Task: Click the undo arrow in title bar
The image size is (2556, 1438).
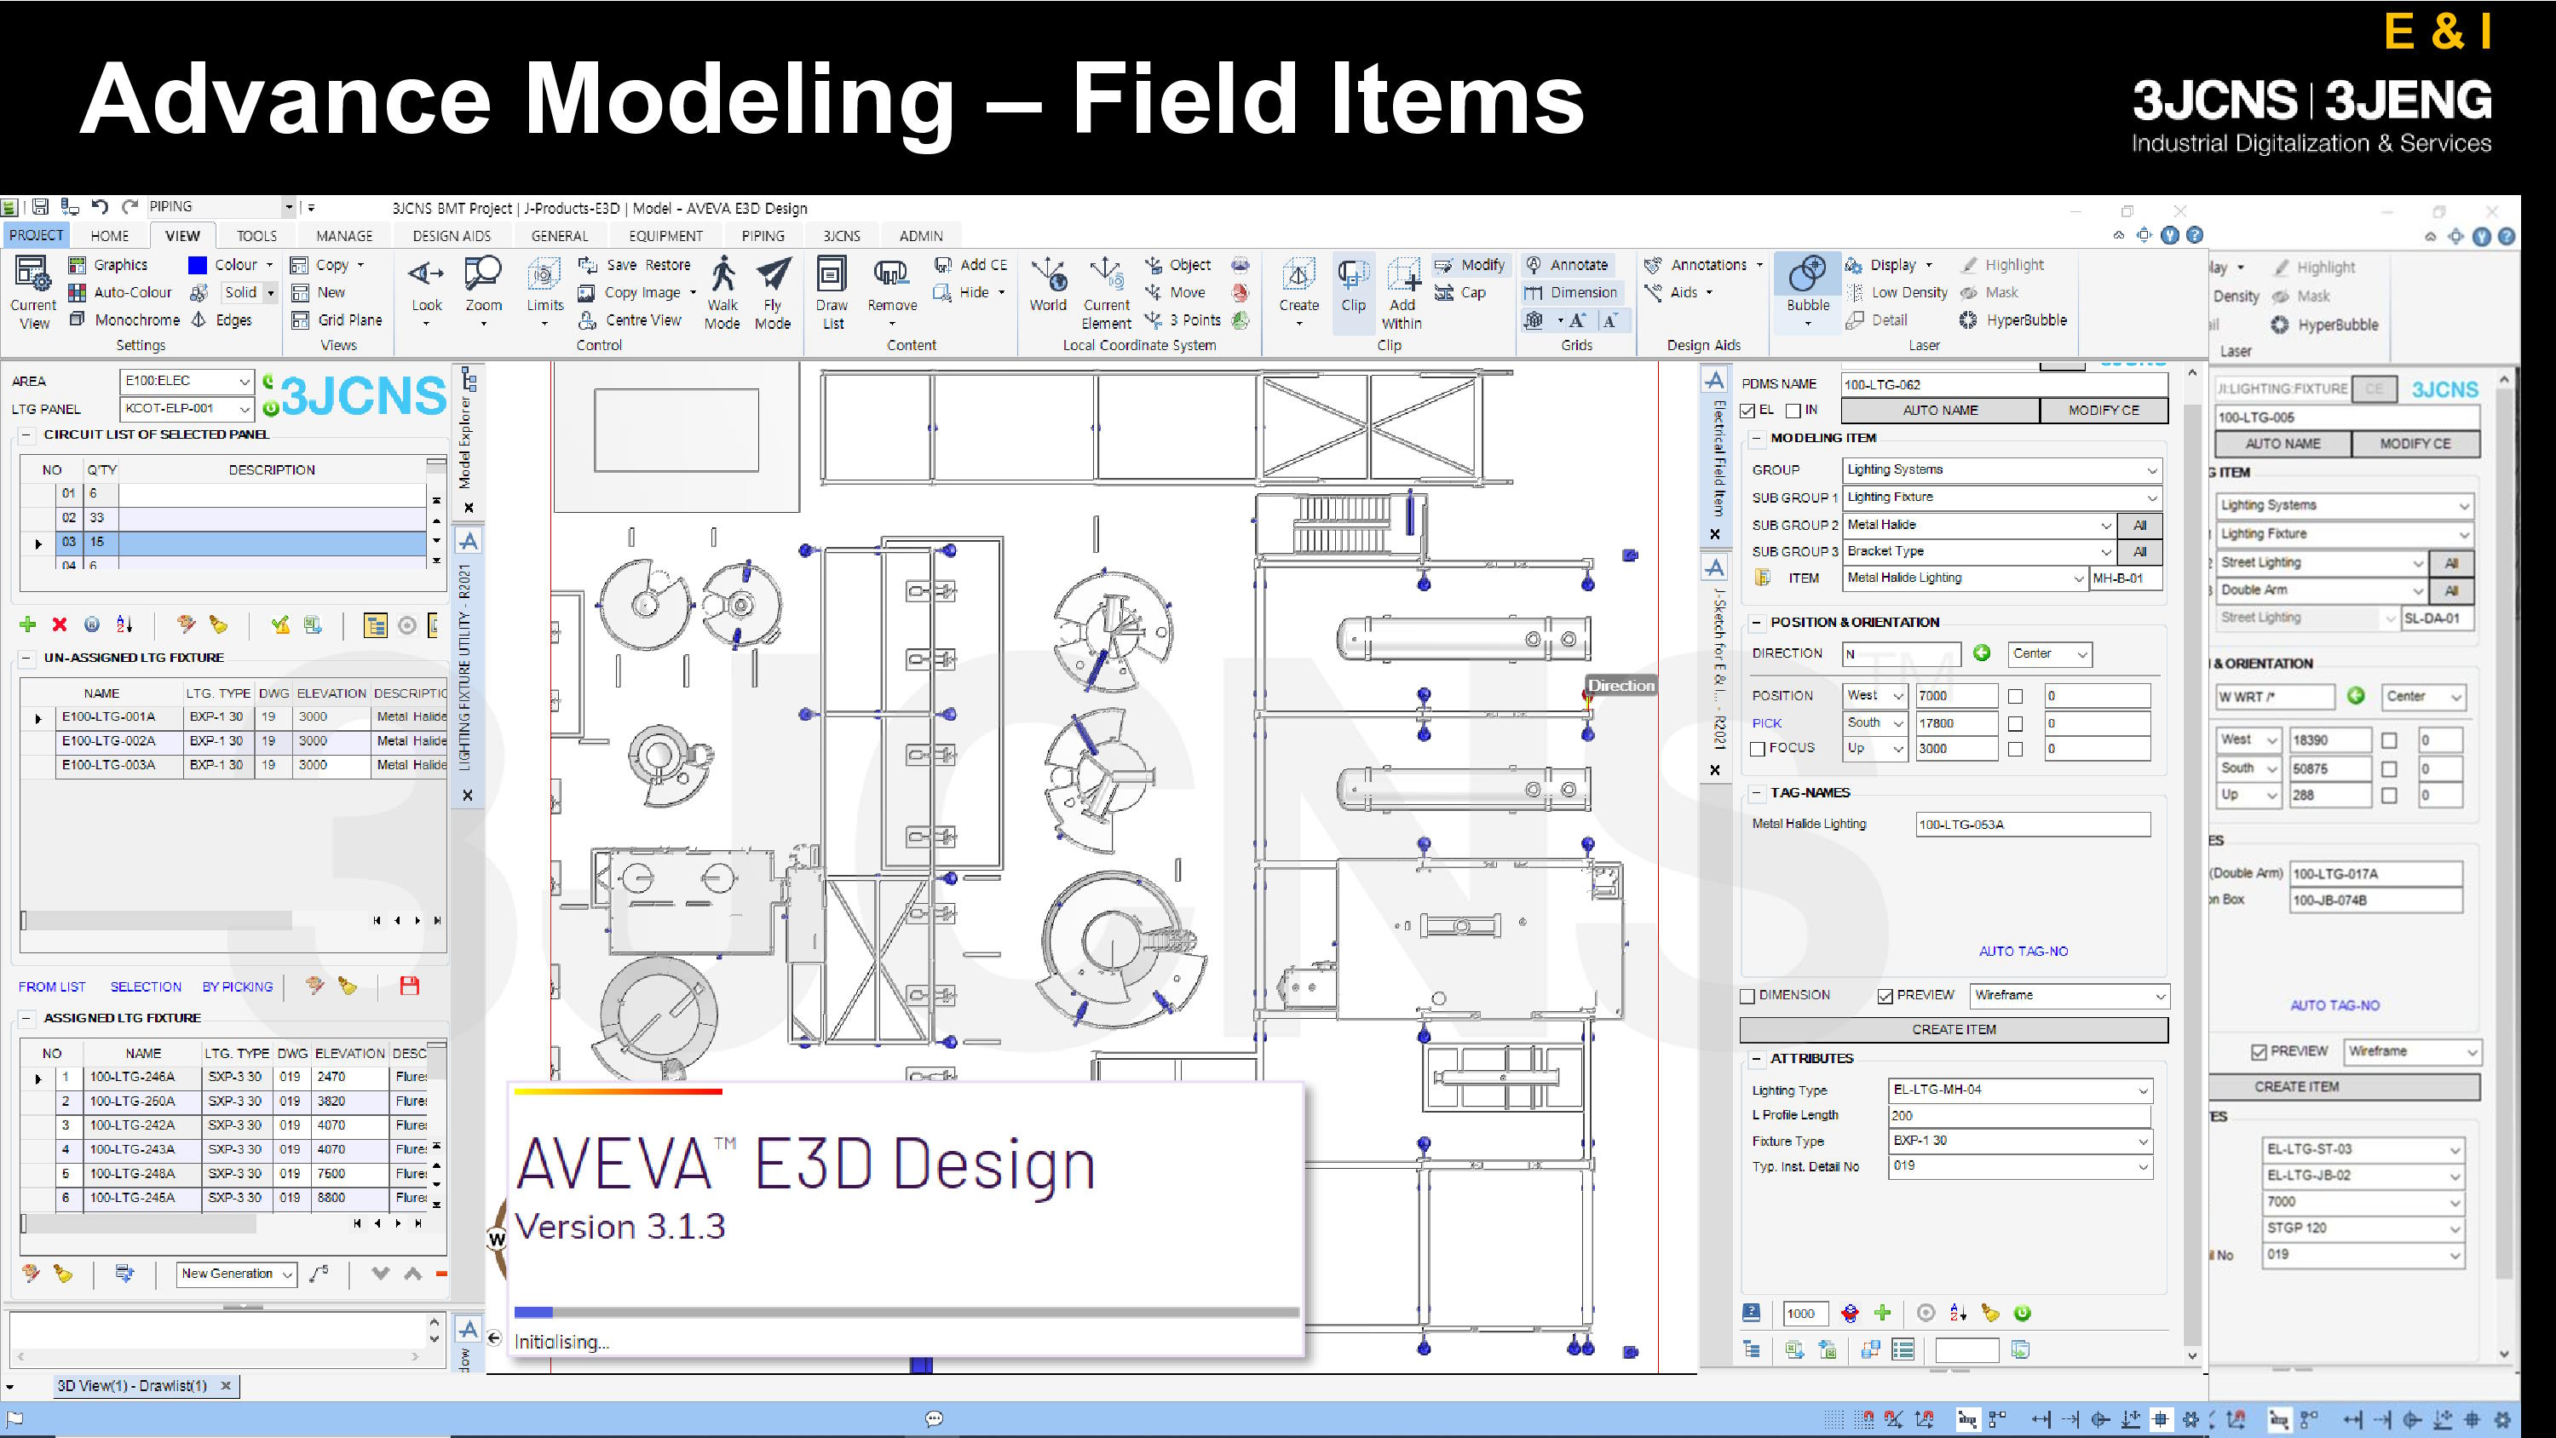Action: 99,206
